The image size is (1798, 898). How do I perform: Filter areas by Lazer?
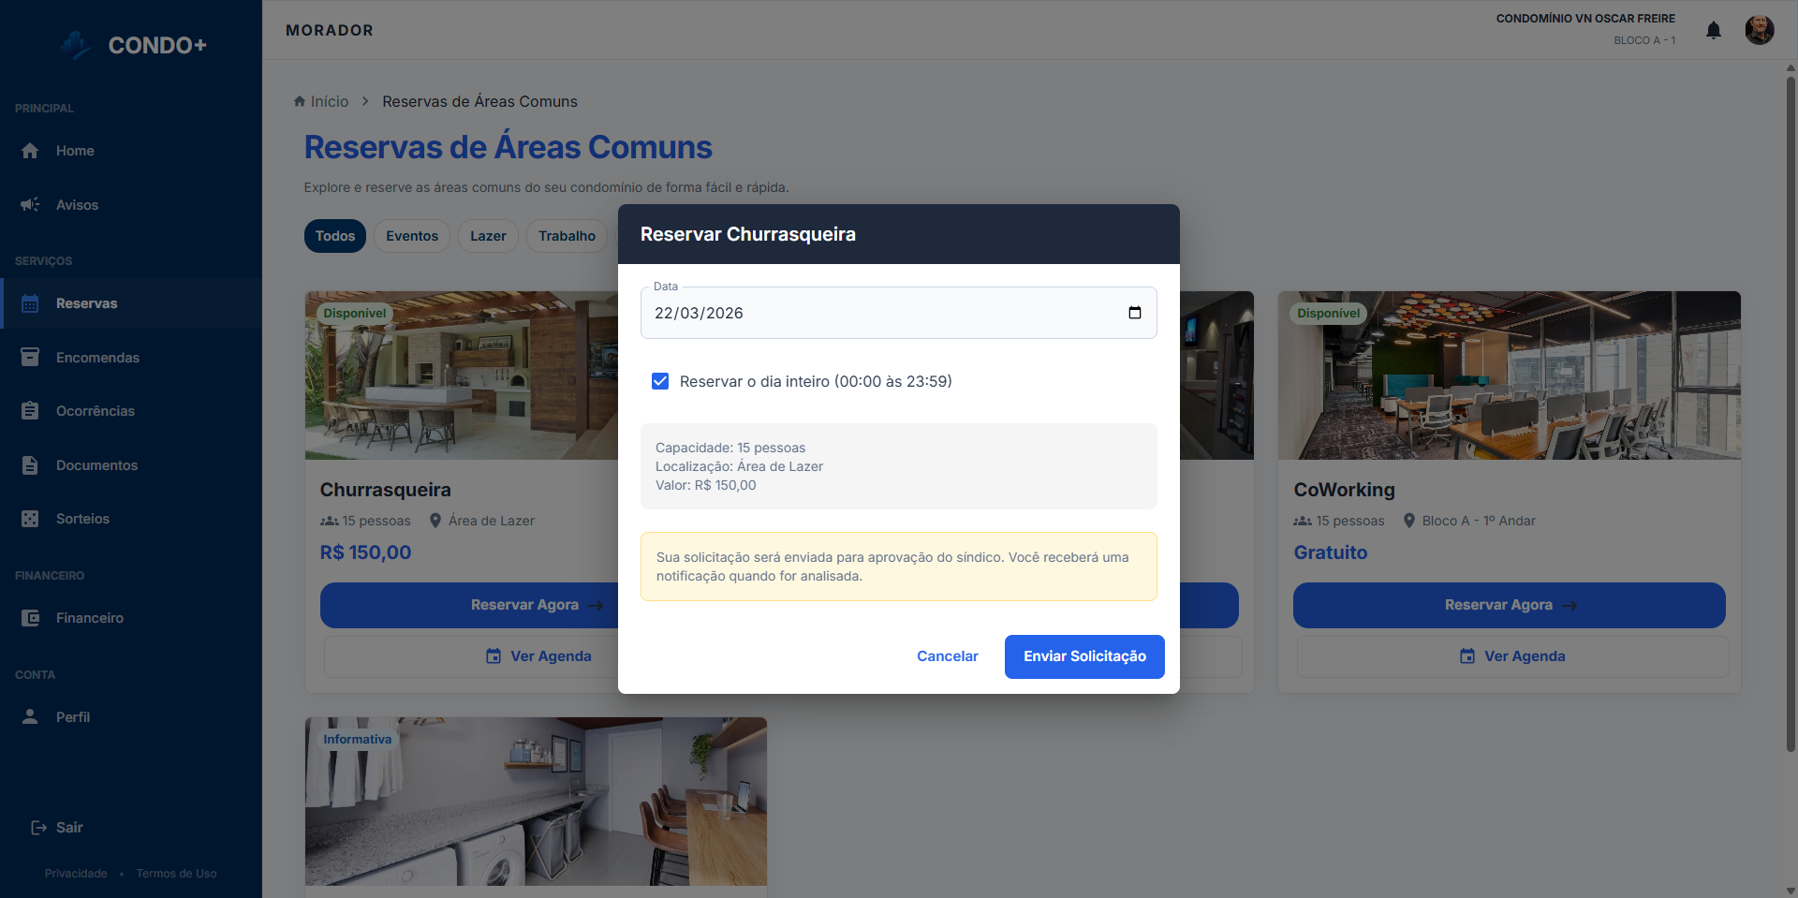point(488,236)
